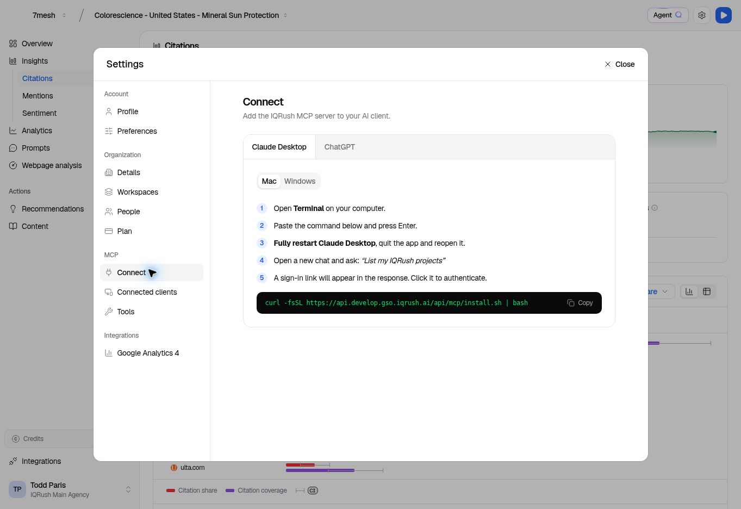Viewport: 741px width, 509px height.
Task: Open Preferences settings
Action: (x=151, y=131)
